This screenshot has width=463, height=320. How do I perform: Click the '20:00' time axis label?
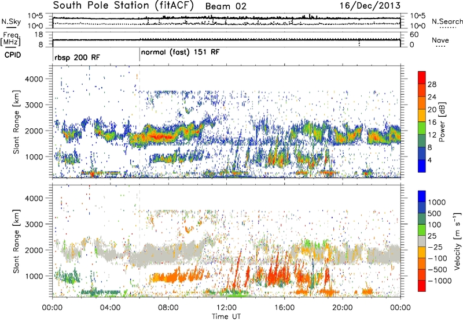pos(342,308)
